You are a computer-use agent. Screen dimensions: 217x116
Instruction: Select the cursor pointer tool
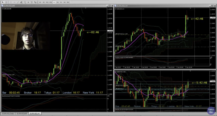tap(2, 2)
